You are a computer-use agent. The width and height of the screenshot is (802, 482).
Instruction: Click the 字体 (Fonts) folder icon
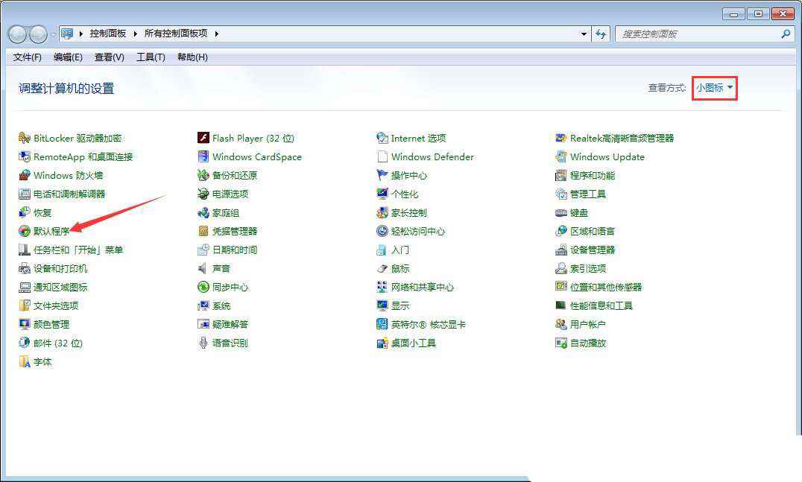[x=25, y=362]
